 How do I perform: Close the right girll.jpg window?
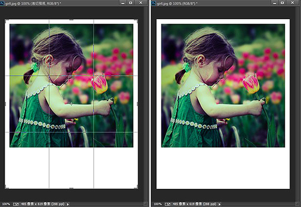[x=292, y=3]
